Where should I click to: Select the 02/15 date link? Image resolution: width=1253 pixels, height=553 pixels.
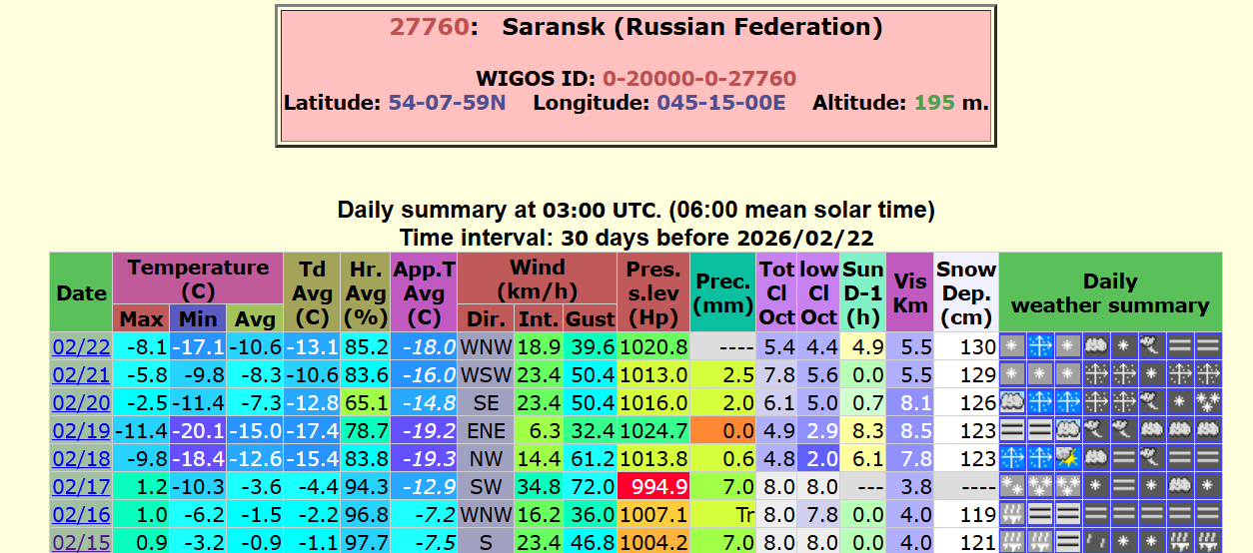(x=81, y=542)
